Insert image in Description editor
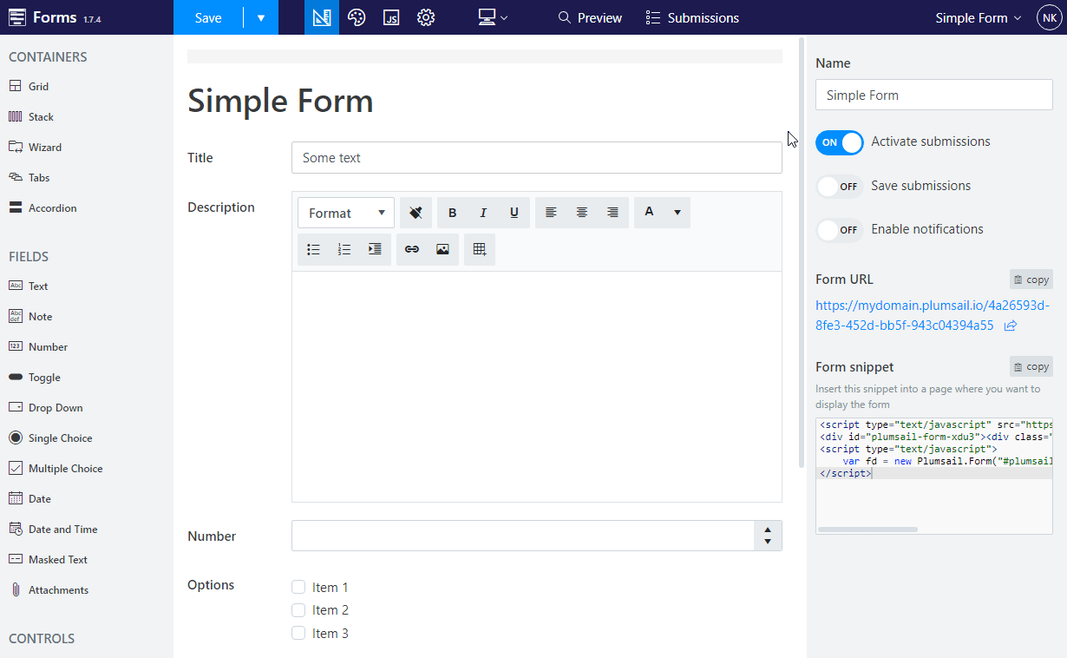 coord(443,249)
